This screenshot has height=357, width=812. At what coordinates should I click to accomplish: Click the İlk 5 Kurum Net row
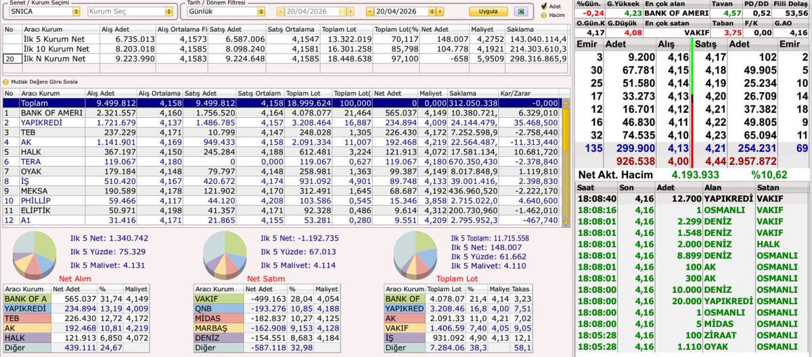point(286,40)
